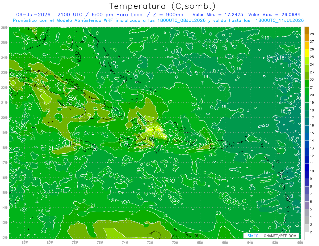Image resolution: width=319 pixels, height=246 pixels.
Task: Click the '11' label on the color scale
Action: coord(312,163)
